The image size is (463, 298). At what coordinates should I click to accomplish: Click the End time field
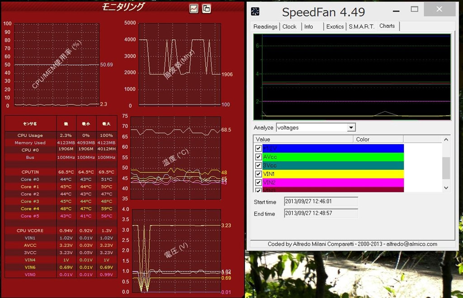click(x=321, y=213)
